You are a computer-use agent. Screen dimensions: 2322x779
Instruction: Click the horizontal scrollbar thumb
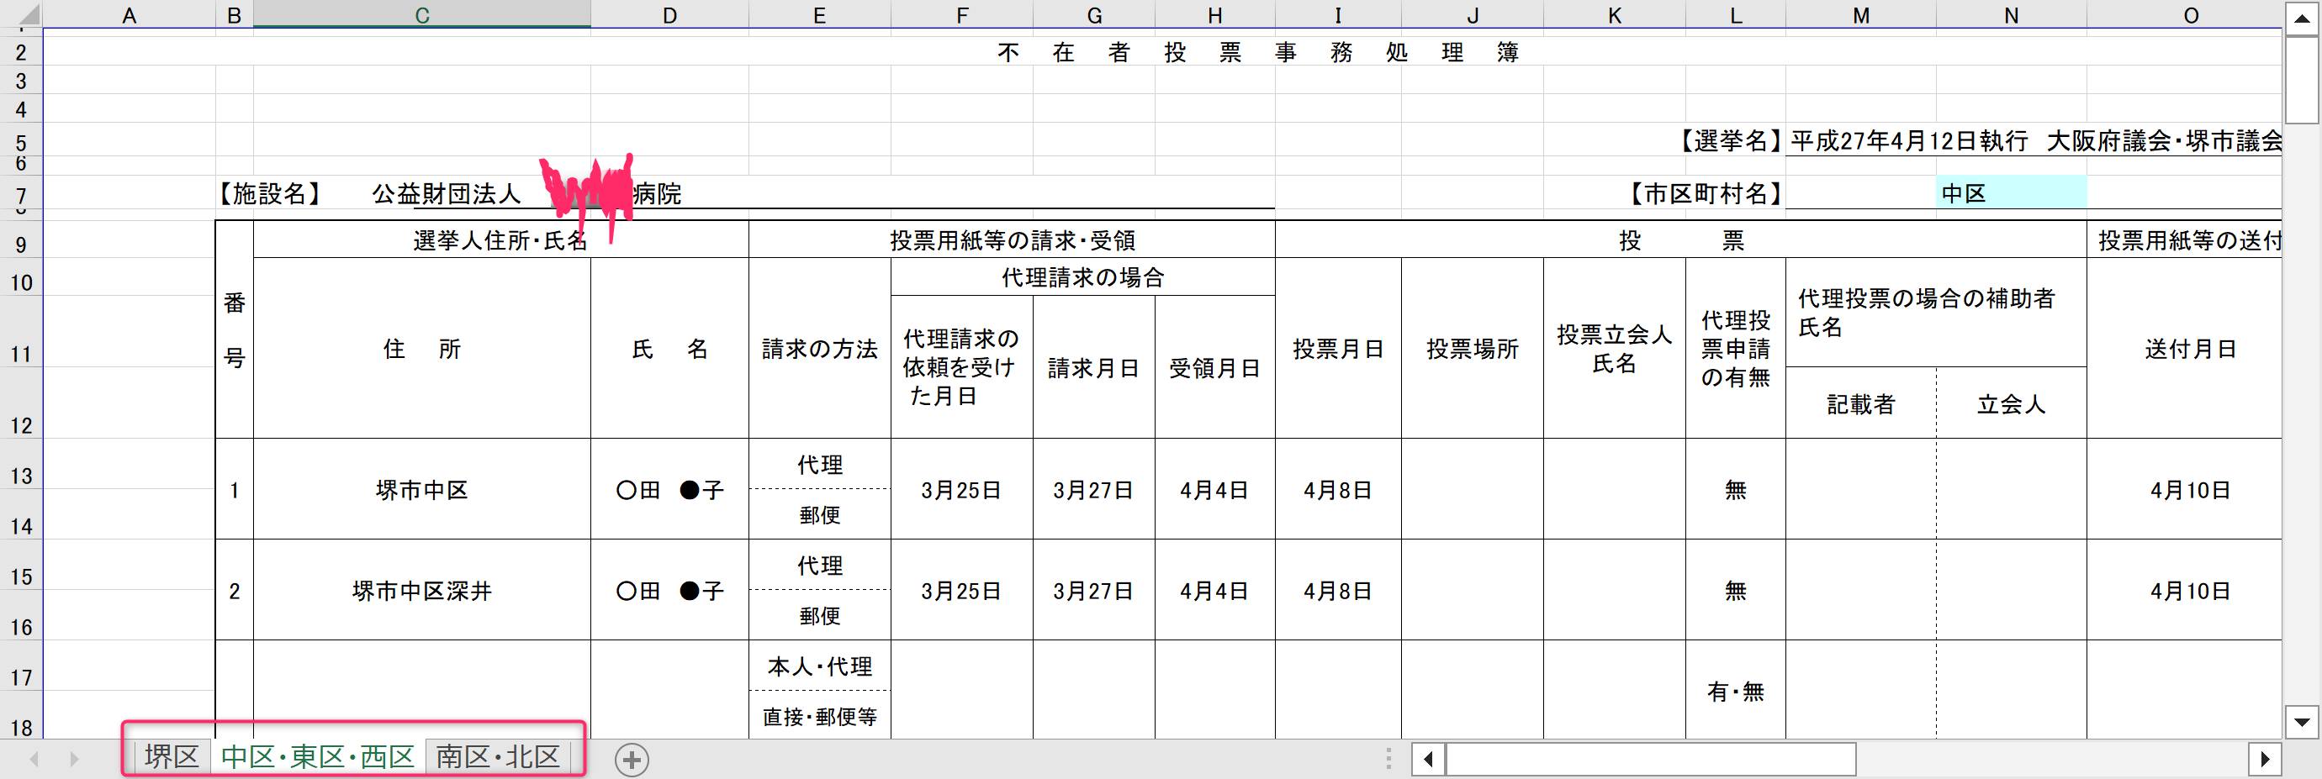click(1650, 759)
